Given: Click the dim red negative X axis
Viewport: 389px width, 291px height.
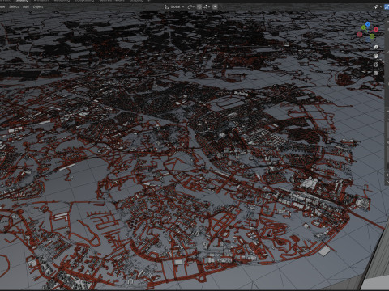Looking at the screenshot, I should click(x=360, y=34).
